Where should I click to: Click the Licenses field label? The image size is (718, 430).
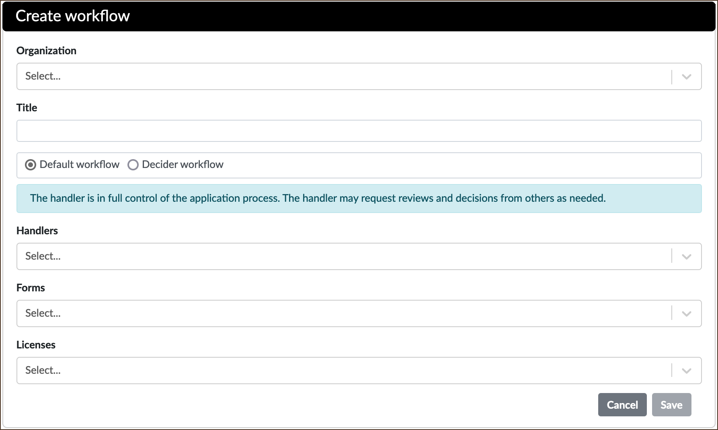36,345
